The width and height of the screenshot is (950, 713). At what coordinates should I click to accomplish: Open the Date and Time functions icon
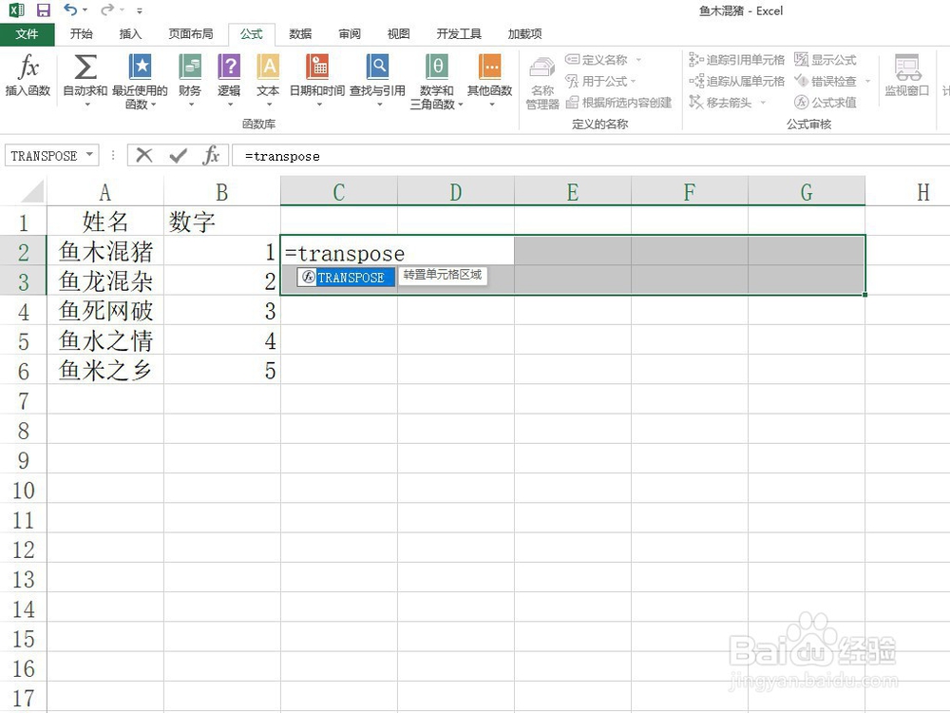[317, 67]
